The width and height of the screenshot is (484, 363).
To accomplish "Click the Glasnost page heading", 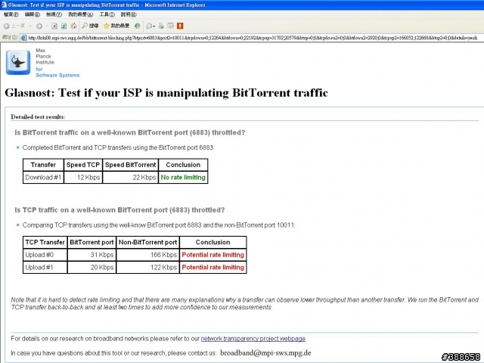I will coord(166,92).
